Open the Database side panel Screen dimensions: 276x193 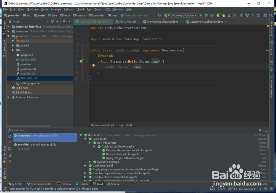click(272, 48)
